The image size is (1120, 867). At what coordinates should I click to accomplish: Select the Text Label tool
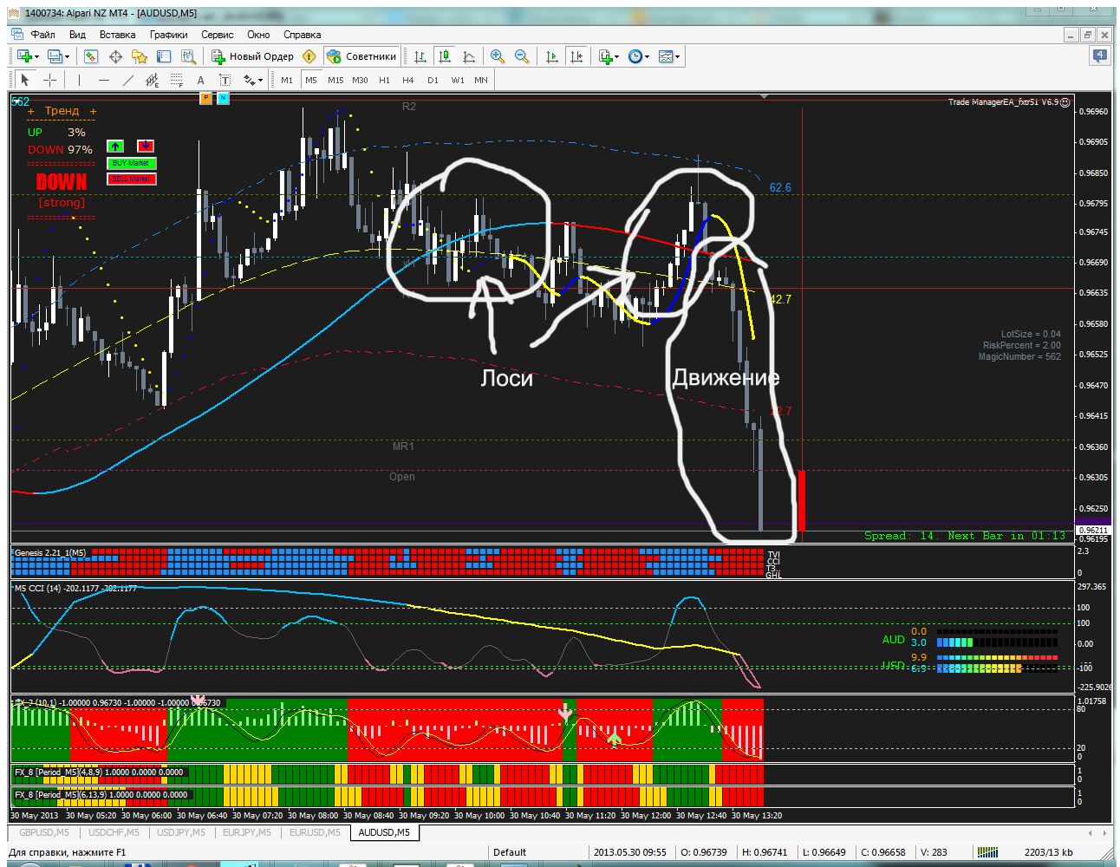(x=225, y=80)
